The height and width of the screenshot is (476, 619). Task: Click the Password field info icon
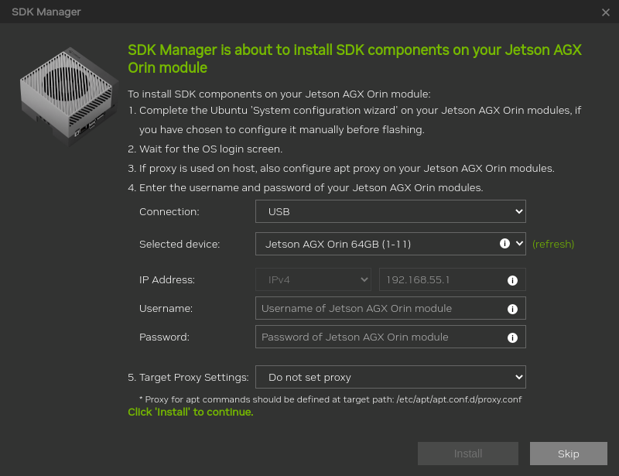coord(511,337)
